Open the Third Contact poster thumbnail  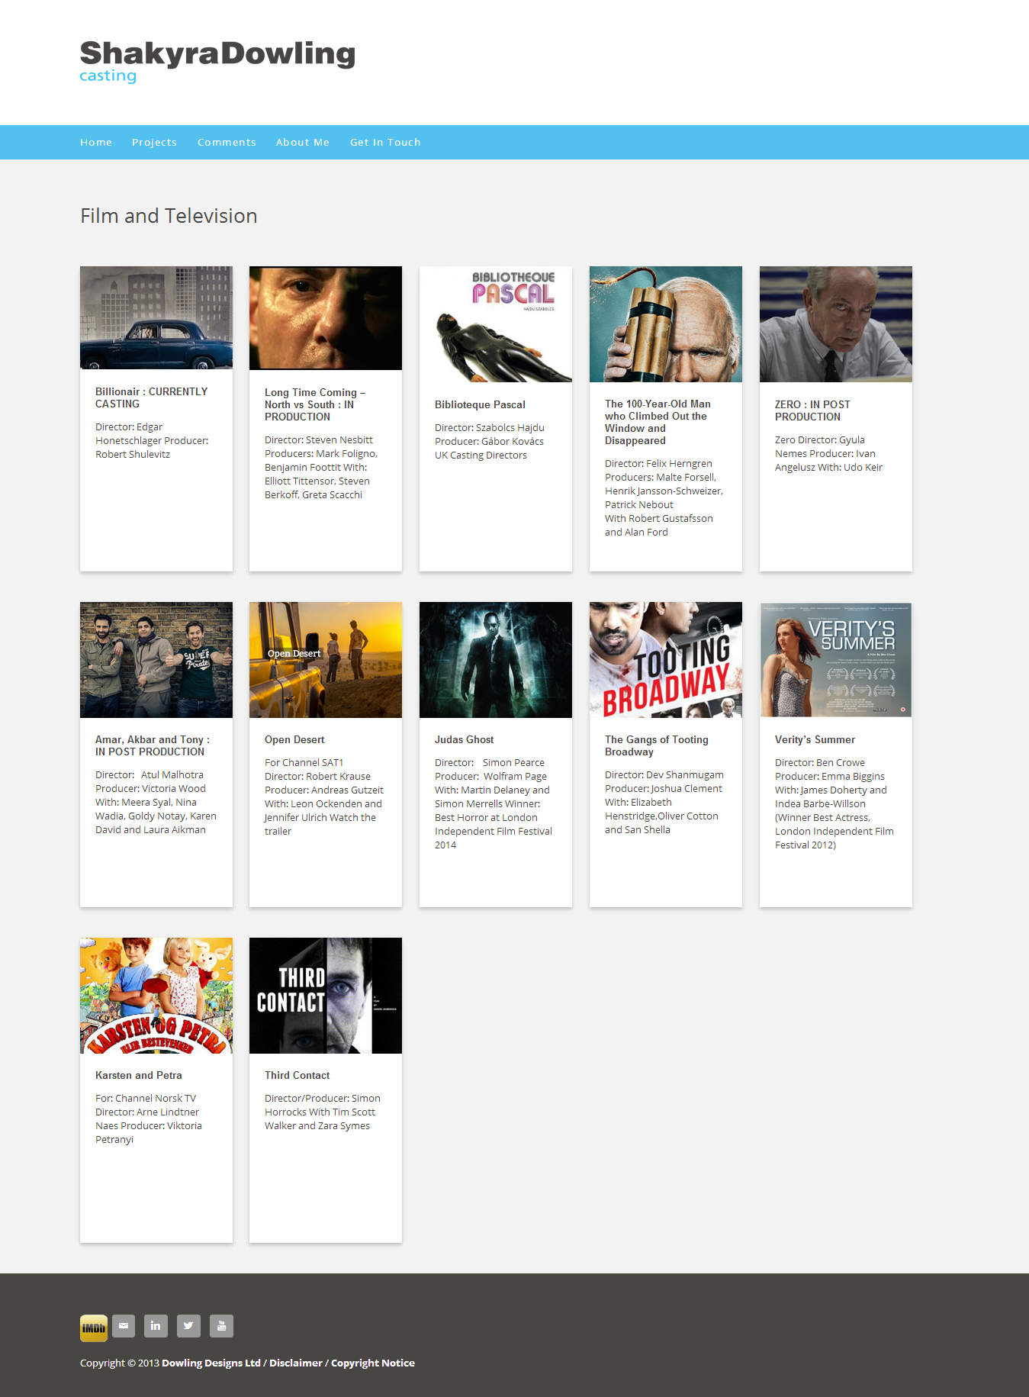(326, 996)
